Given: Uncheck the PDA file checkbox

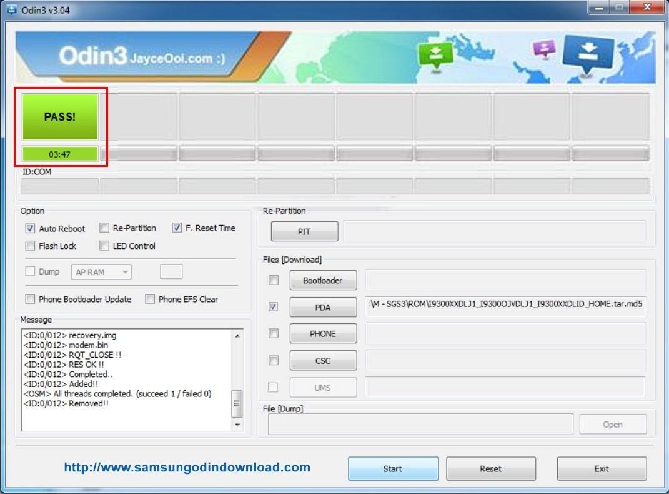Looking at the screenshot, I should pos(274,306).
